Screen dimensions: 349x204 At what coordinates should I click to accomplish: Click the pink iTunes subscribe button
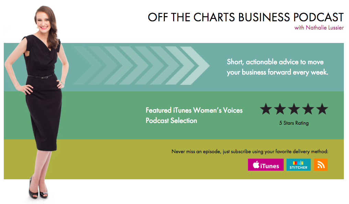pyautogui.click(x=266, y=165)
